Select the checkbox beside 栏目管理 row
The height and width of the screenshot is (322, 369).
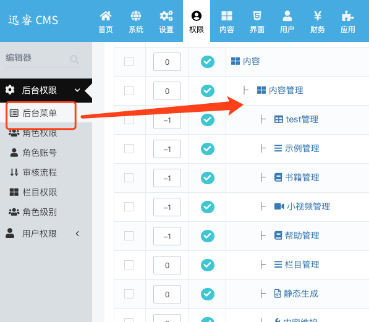[129, 265]
